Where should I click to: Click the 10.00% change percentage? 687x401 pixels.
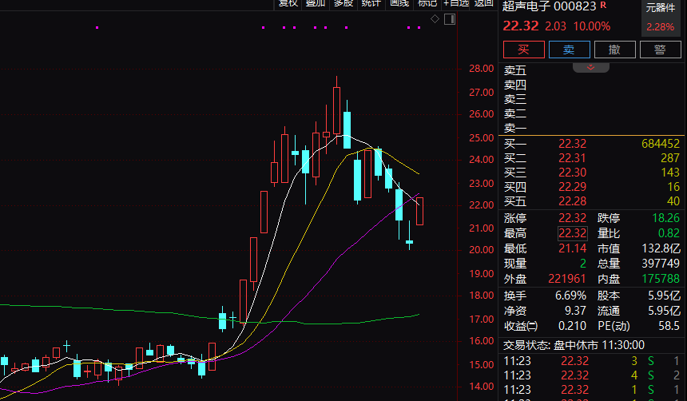pyautogui.click(x=592, y=26)
